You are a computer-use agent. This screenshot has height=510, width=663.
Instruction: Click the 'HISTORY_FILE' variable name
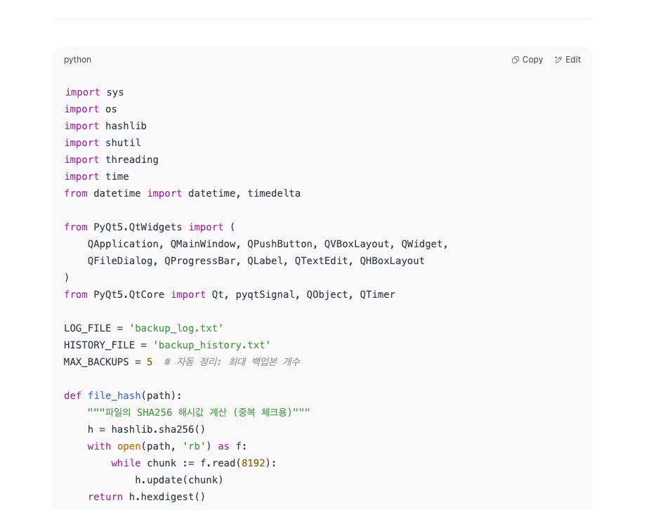[x=99, y=346]
